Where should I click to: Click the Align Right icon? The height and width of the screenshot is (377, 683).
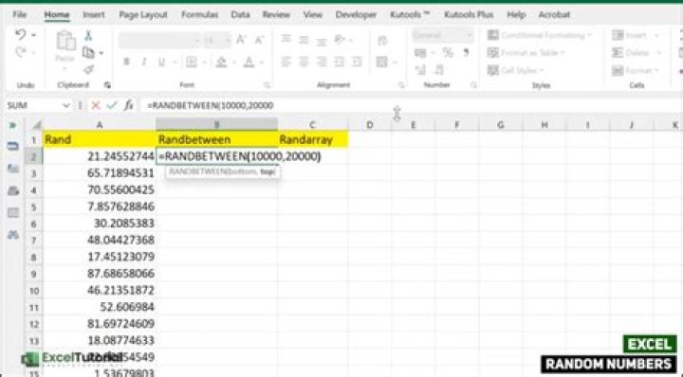pos(321,62)
